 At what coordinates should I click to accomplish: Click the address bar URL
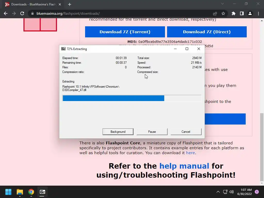pyautogui.click(x=68, y=13)
